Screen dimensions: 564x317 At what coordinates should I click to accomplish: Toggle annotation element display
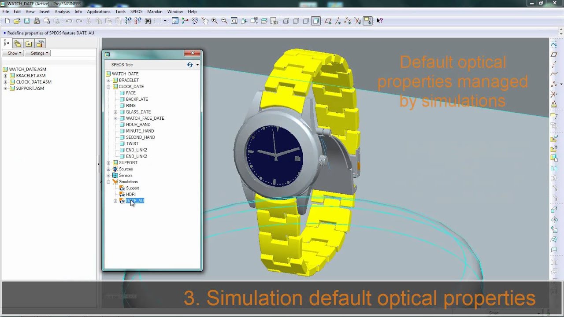pyautogui.click(x=367, y=21)
